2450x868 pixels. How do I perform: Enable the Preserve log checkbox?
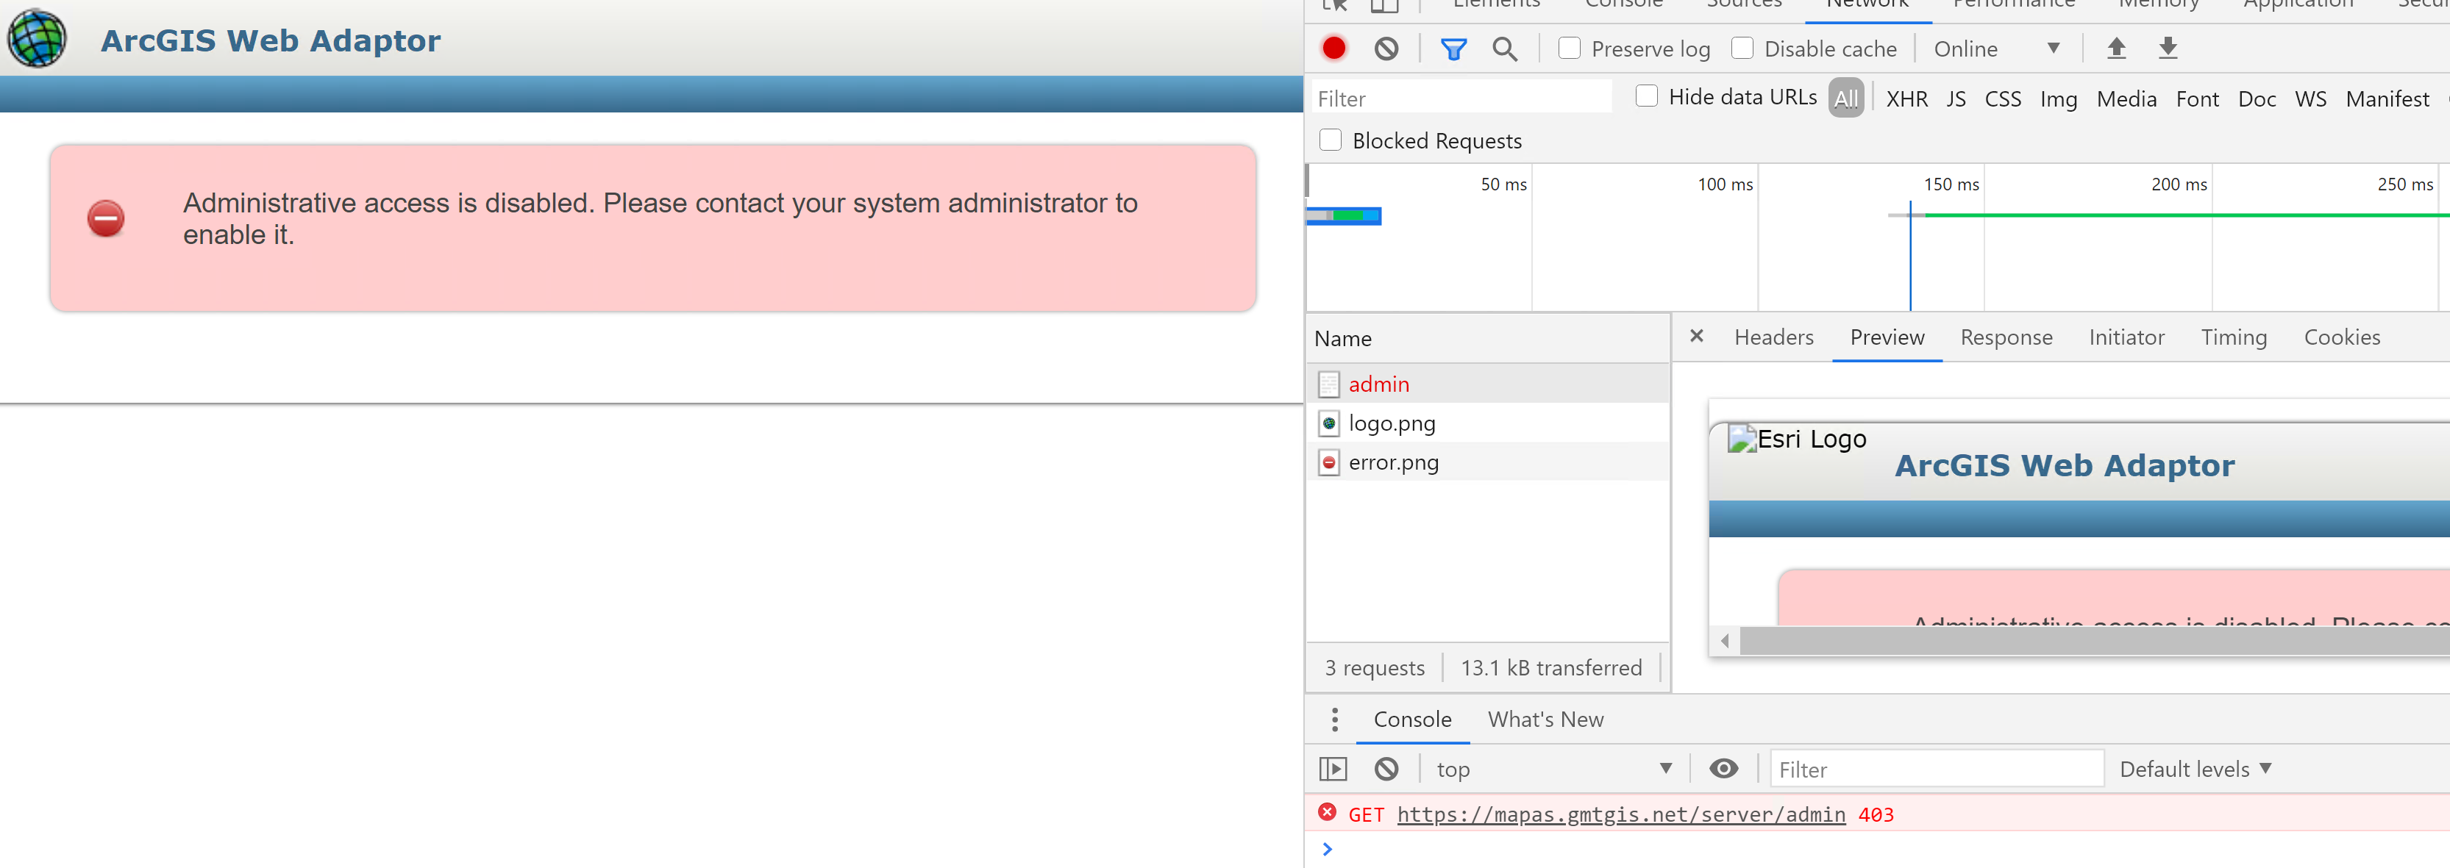[x=1570, y=48]
